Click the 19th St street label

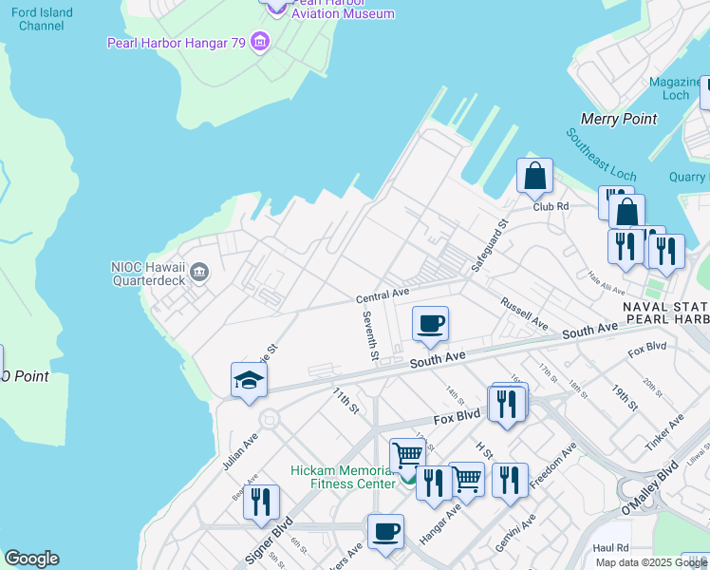click(625, 398)
